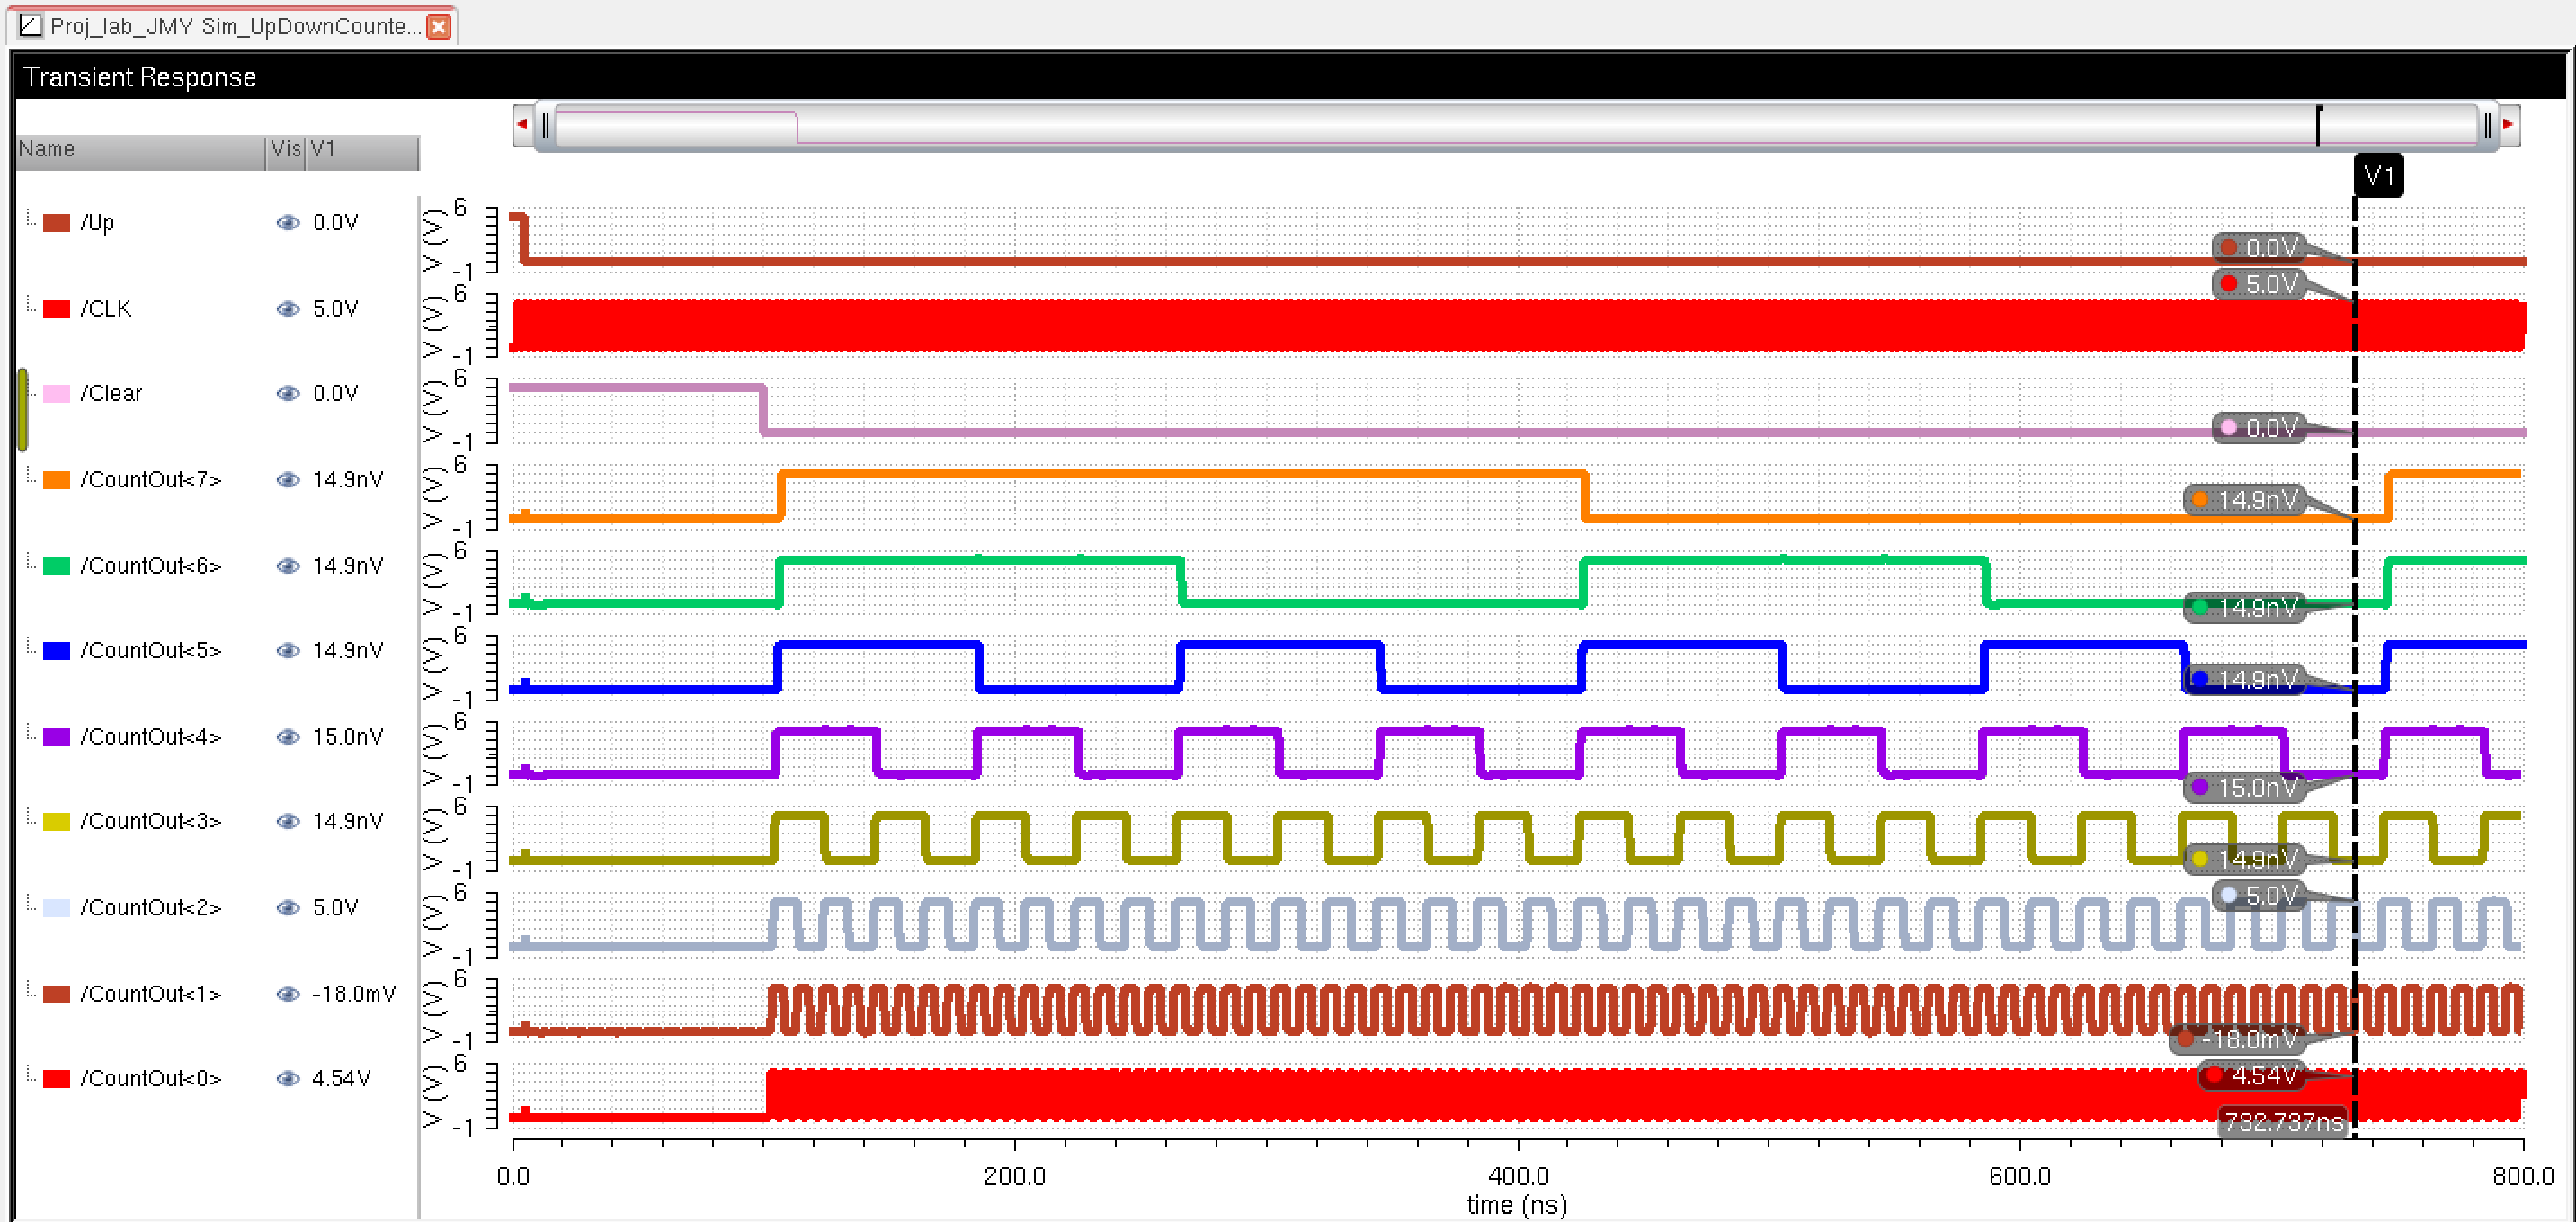Select the /CountOut<2> signal name

(x=150, y=908)
